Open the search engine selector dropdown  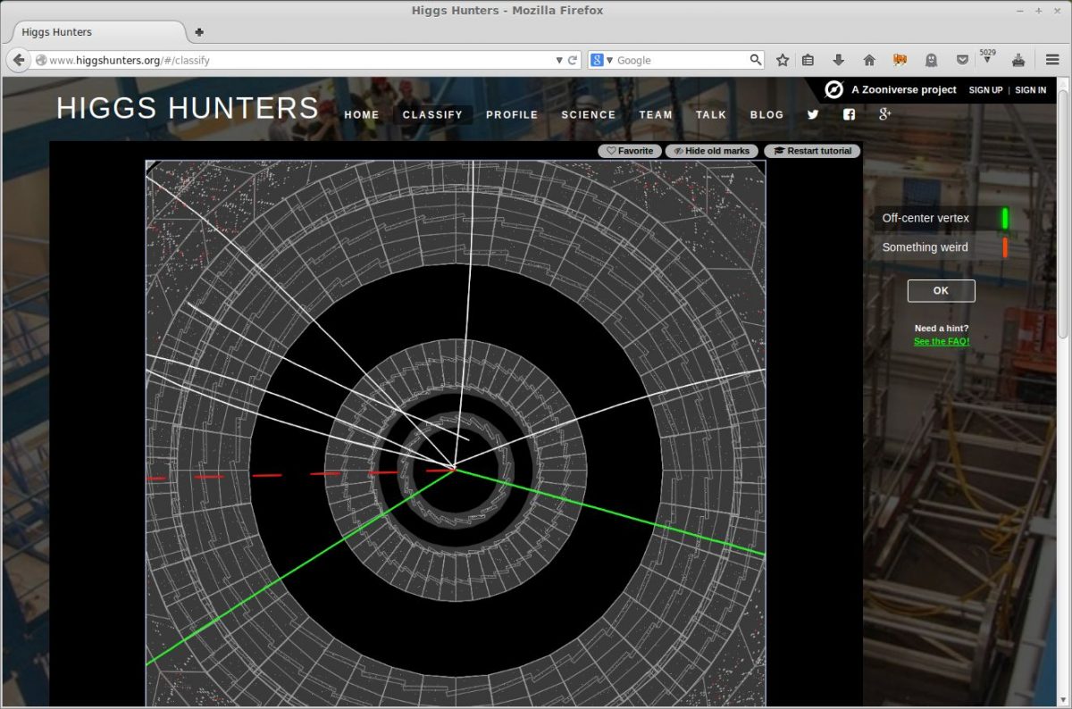pyautogui.click(x=603, y=60)
